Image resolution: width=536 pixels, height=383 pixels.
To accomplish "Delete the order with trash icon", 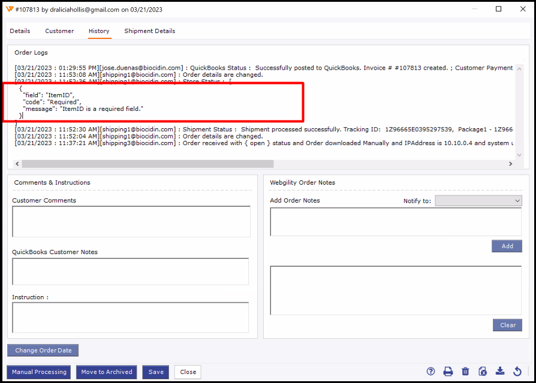I will click(465, 372).
